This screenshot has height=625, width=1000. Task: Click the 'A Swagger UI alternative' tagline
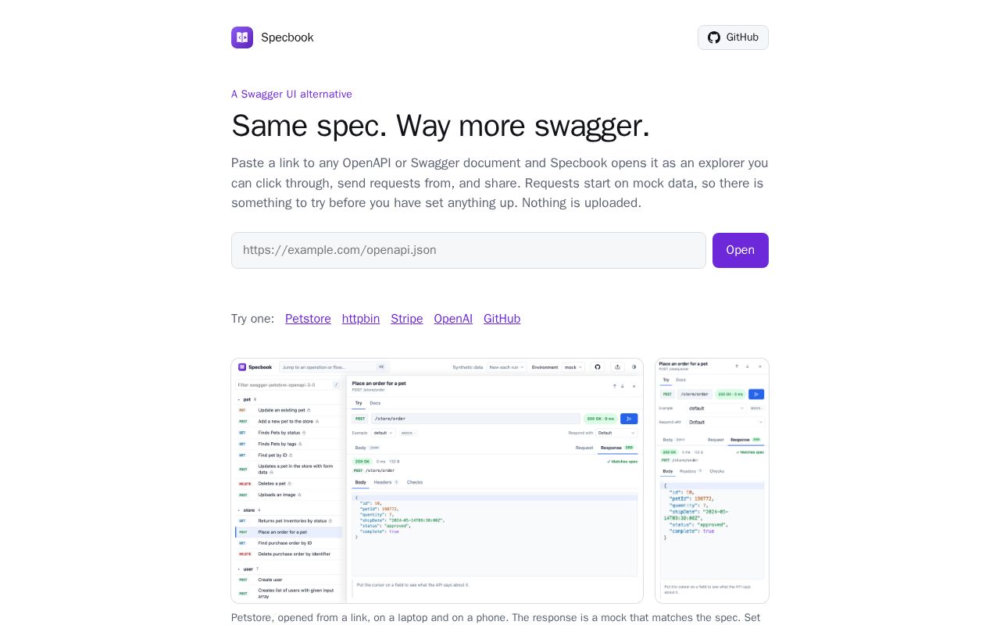[x=291, y=95]
